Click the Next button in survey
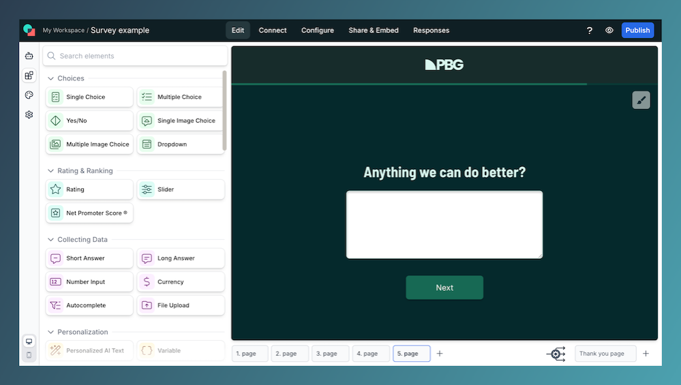 [x=444, y=288]
